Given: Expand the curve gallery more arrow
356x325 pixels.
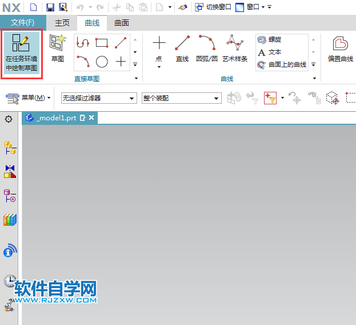Looking at the screenshot, I should coord(314,65).
